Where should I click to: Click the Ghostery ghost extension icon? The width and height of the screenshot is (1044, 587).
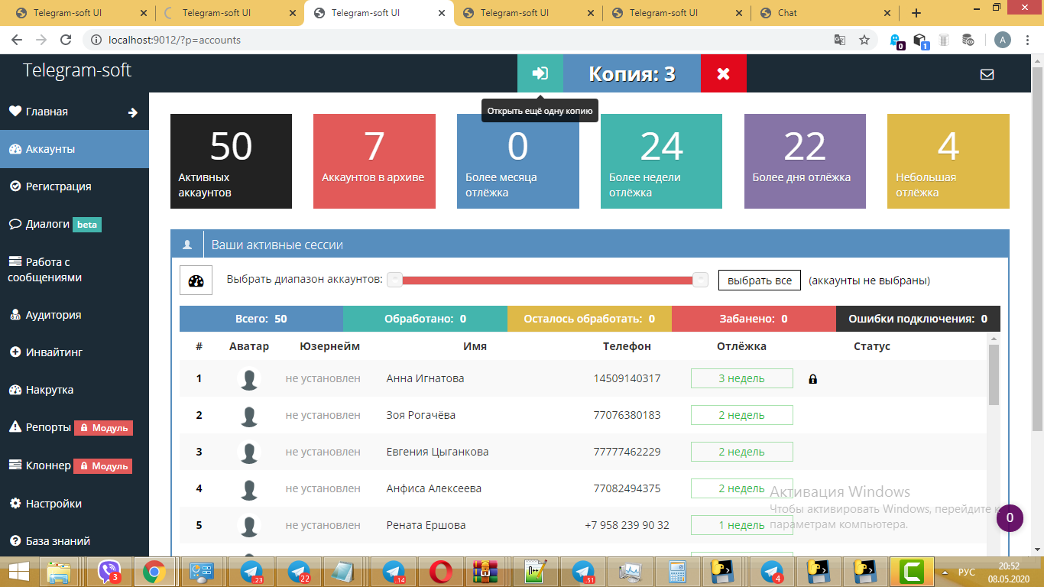(x=897, y=41)
